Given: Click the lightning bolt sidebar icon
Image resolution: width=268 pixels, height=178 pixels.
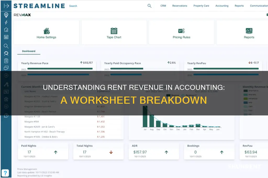Looking at the screenshot, I should [x=6, y=23].
